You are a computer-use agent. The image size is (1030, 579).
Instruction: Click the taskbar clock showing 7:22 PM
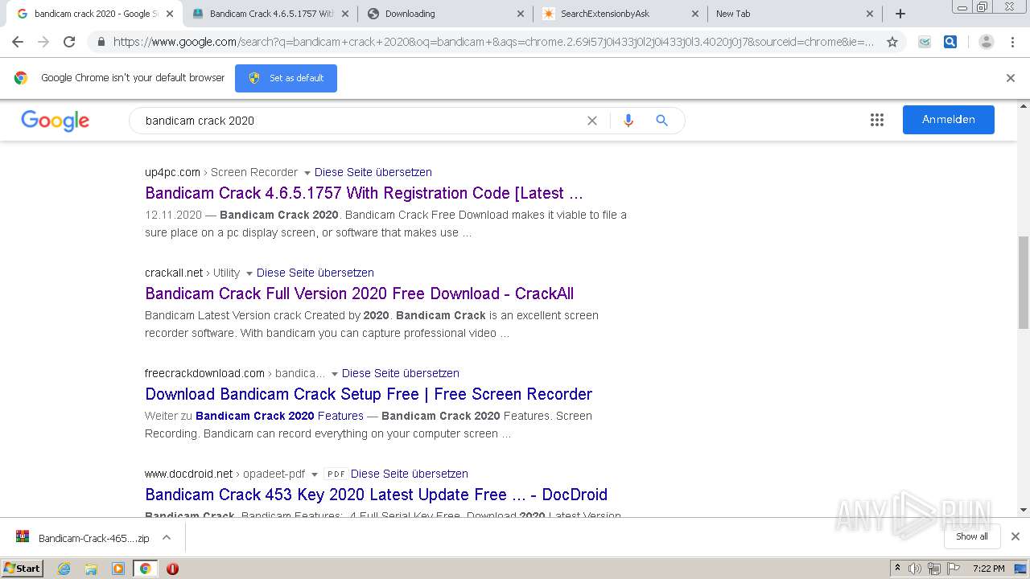(988, 569)
